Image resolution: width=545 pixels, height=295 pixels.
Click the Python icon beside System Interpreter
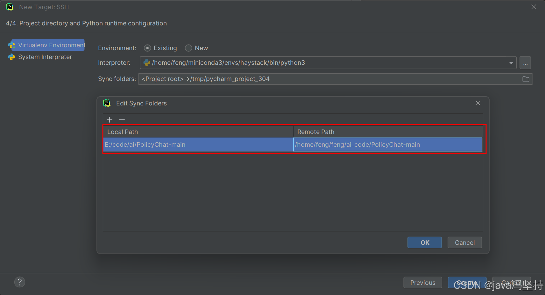click(x=12, y=57)
